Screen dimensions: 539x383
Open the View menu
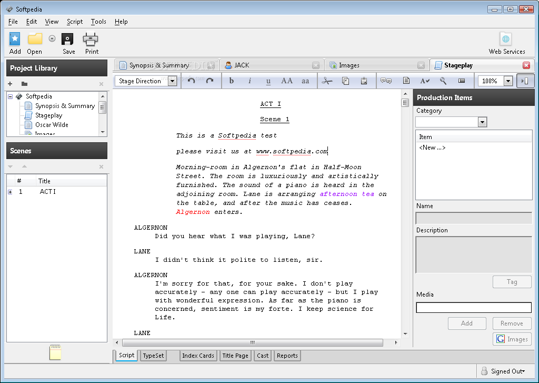(52, 21)
